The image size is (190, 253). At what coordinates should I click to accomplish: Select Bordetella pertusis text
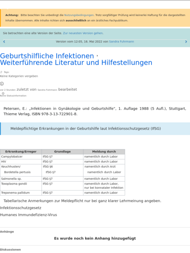[17, 172]
